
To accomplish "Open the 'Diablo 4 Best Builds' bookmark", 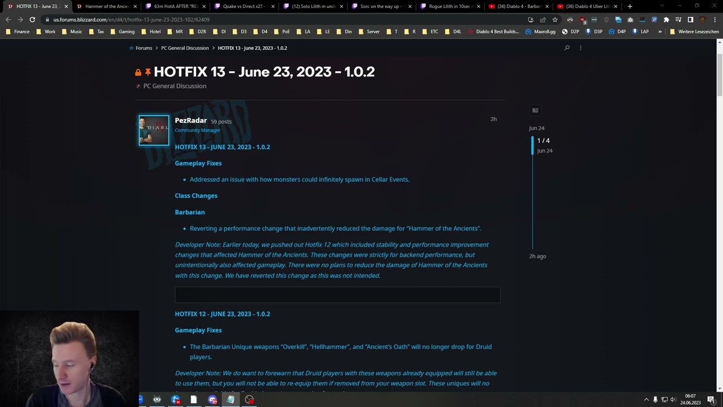I will pyautogui.click(x=493, y=32).
